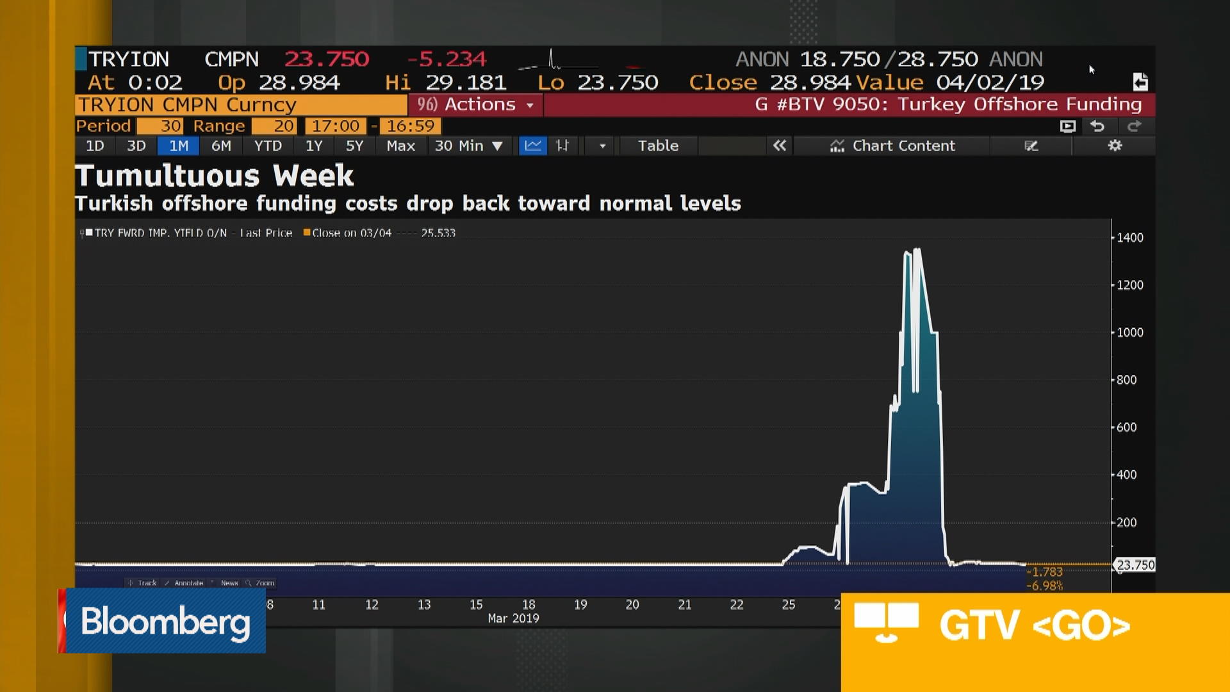Click the orange Close on 03/04 swatch

pyautogui.click(x=307, y=233)
